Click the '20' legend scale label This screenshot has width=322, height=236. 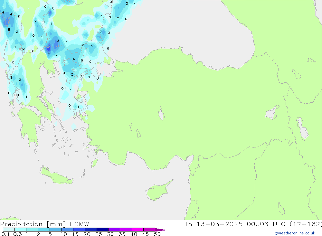tap(87, 234)
